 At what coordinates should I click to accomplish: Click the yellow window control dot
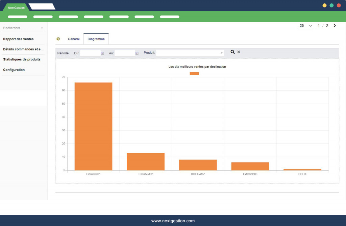click(324, 5)
